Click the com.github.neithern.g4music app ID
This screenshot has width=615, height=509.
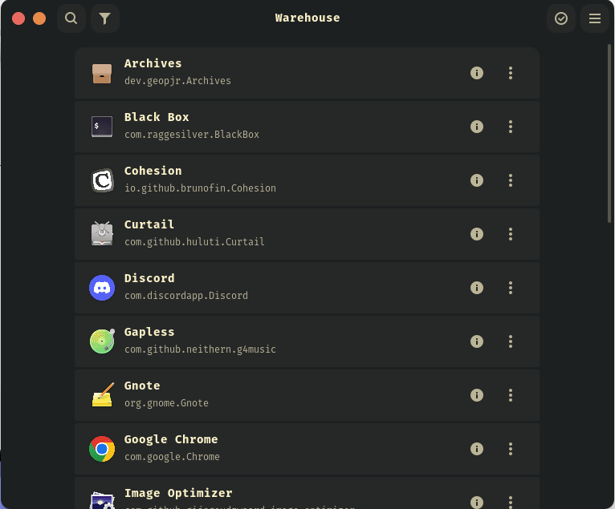click(x=200, y=349)
